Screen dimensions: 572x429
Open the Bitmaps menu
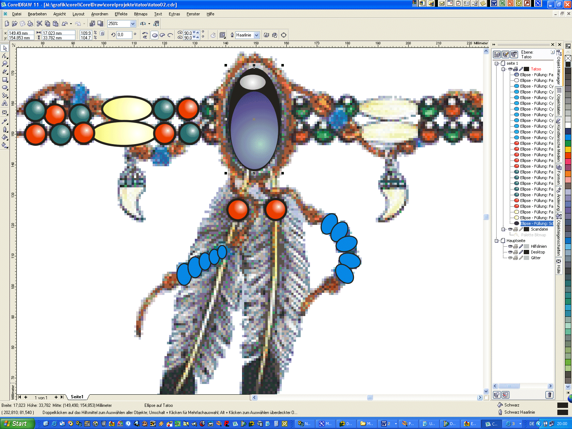click(x=140, y=14)
